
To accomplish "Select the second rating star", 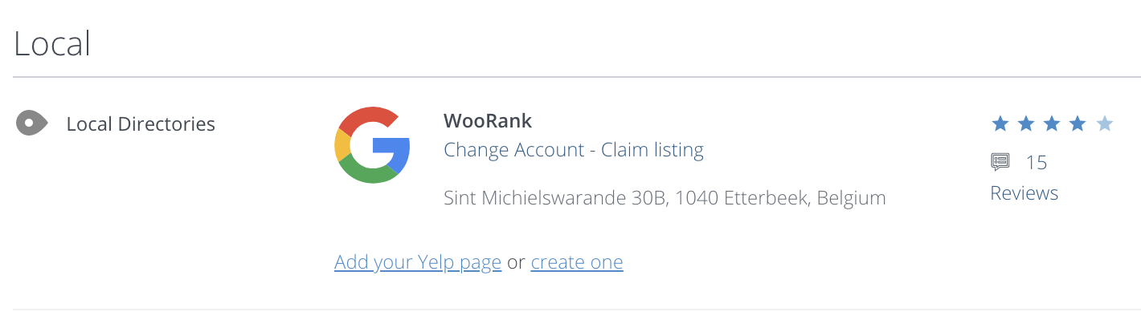I will click(x=1026, y=124).
